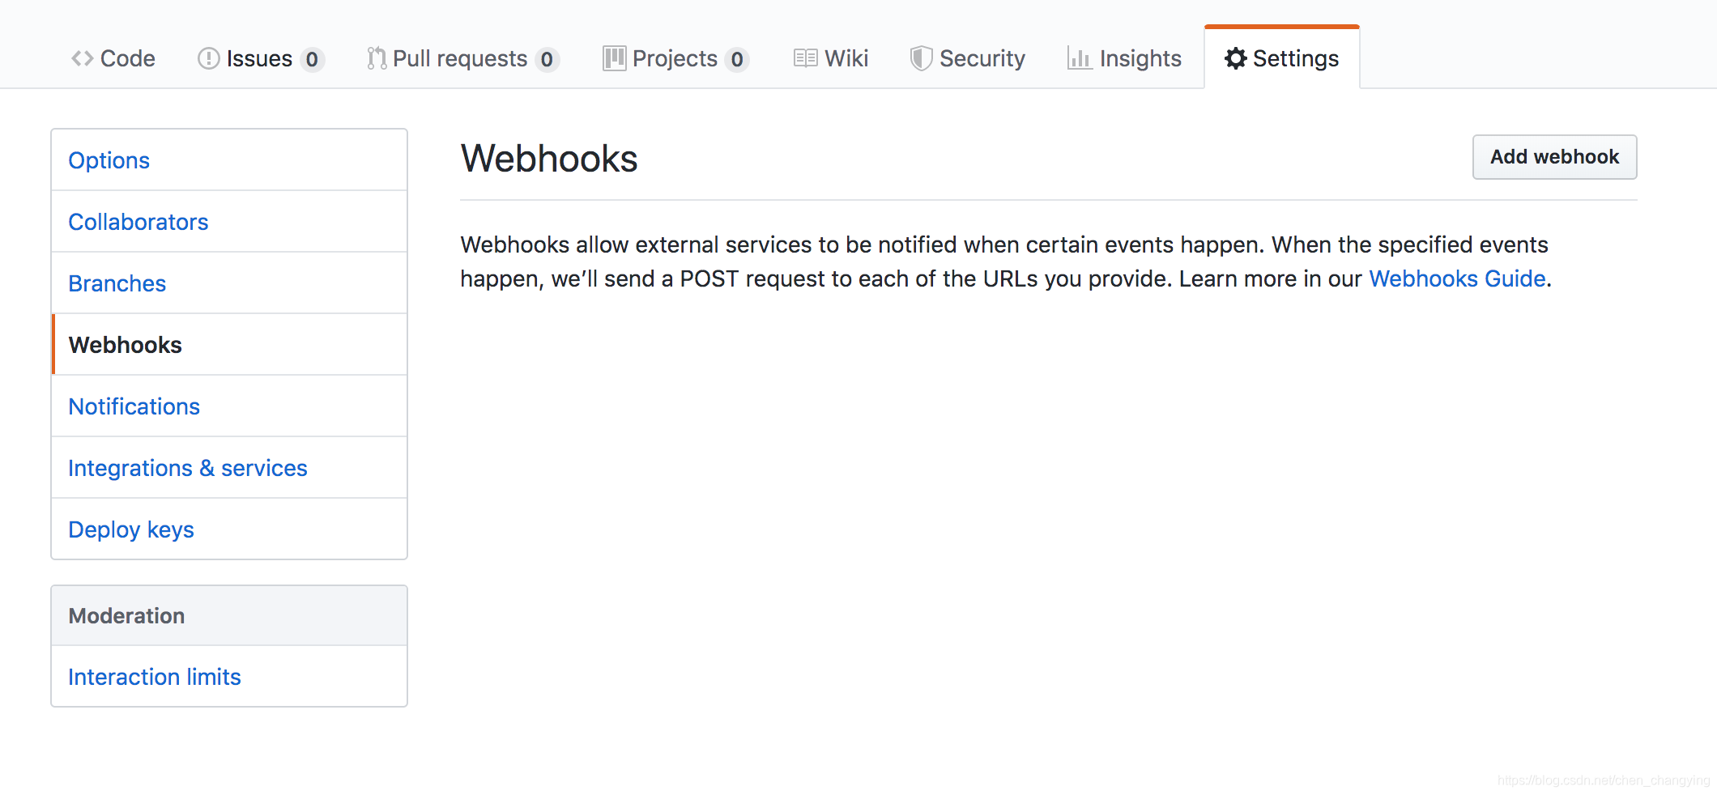
Task: Open the Webhooks Guide link
Action: [x=1457, y=278]
